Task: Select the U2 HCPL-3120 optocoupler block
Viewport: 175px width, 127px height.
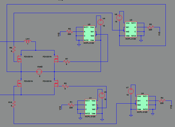Action: [89, 34]
